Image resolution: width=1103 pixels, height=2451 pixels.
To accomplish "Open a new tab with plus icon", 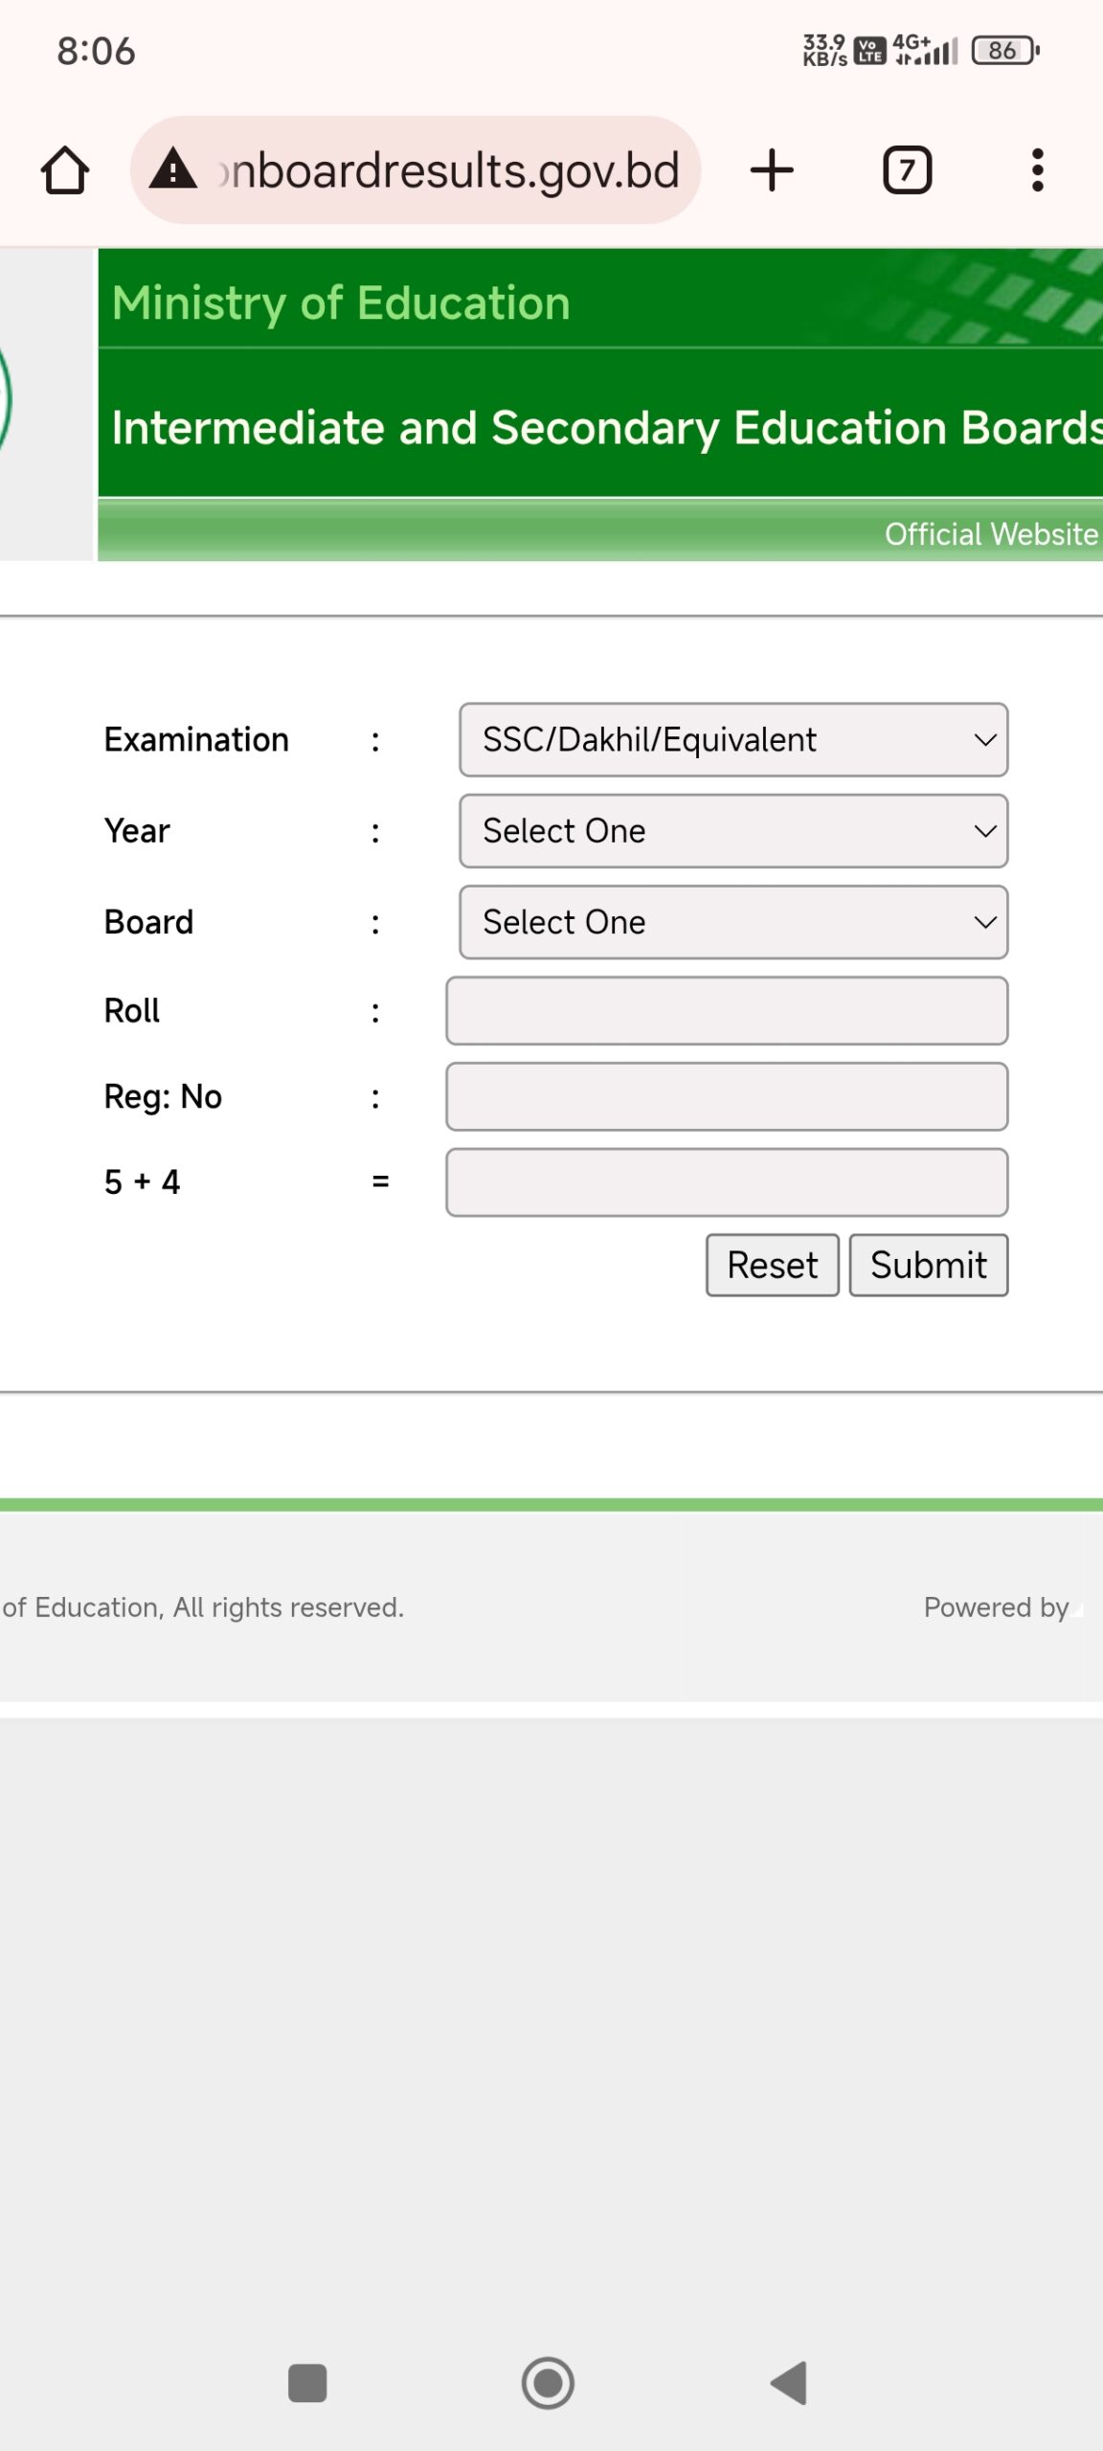I will click(x=772, y=171).
